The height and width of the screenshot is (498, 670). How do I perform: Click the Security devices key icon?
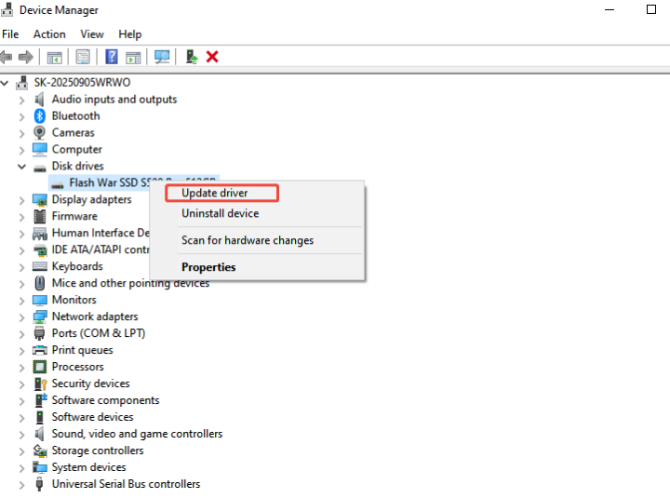[40, 384]
